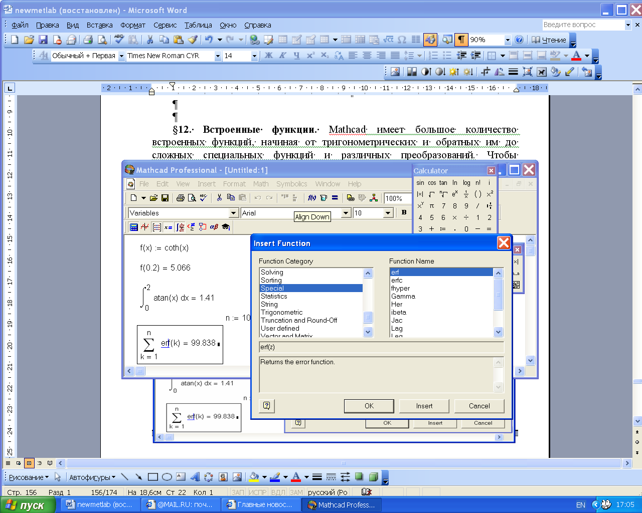Toggle numbered list formatting
The image size is (642, 513).
(x=433, y=56)
